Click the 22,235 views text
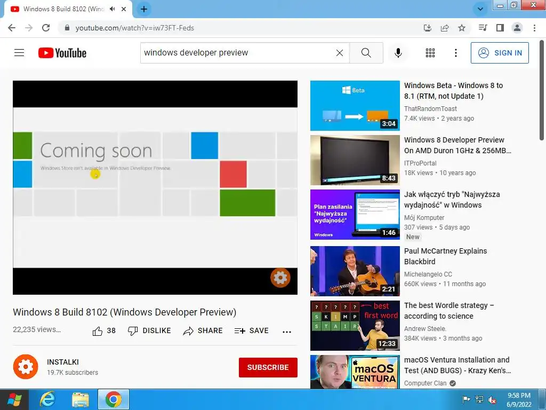546x410 pixels. coord(37,329)
